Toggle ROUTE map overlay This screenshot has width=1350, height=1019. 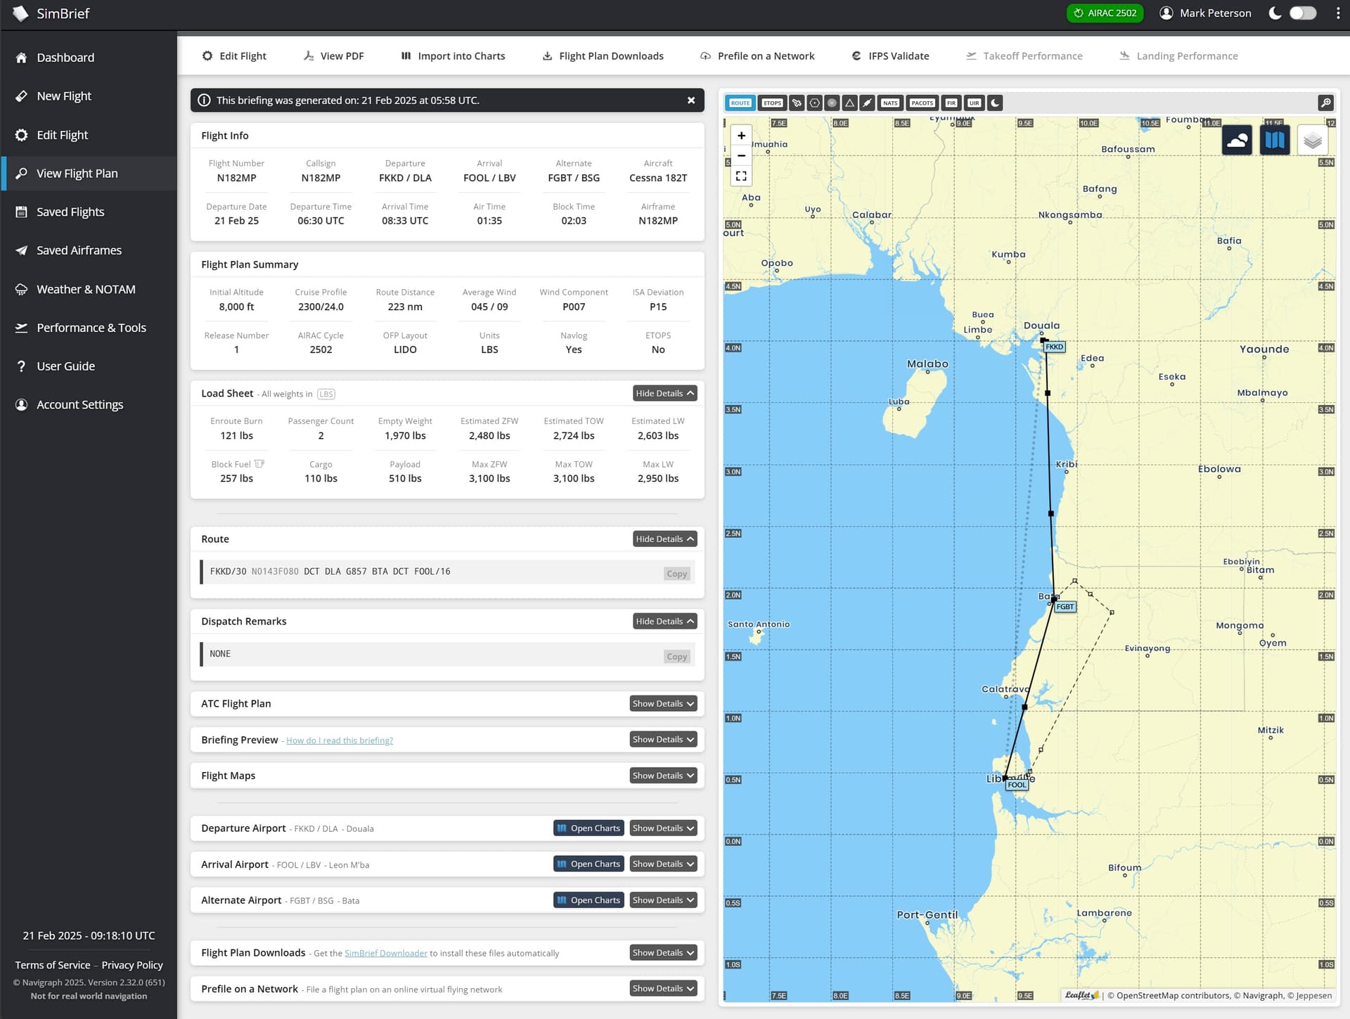click(740, 103)
